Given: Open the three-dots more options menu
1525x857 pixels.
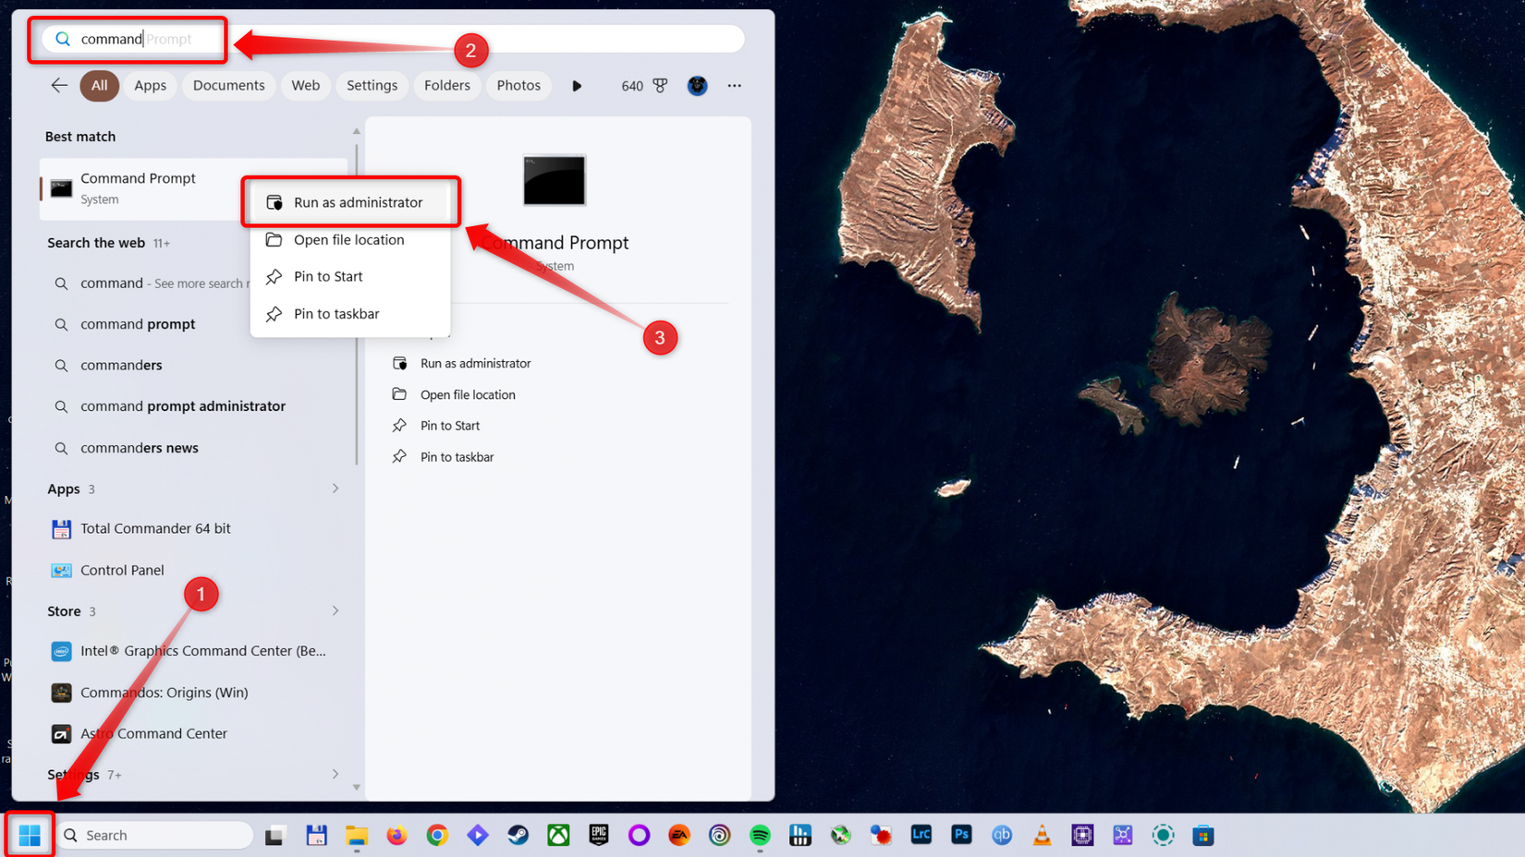Looking at the screenshot, I should [734, 86].
